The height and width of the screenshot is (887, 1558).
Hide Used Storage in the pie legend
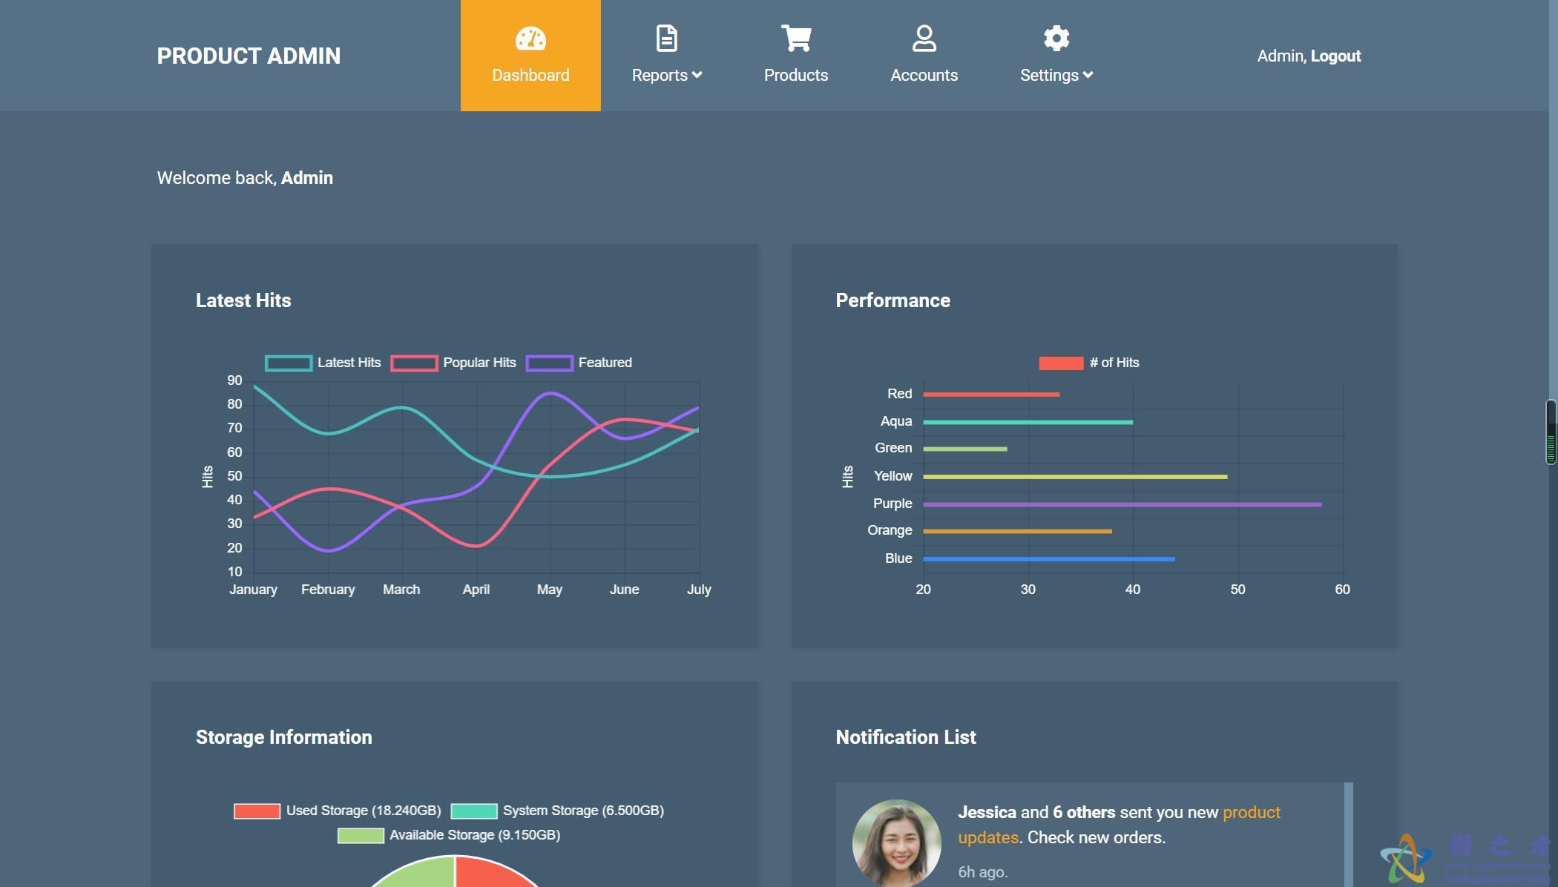tap(338, 811)
